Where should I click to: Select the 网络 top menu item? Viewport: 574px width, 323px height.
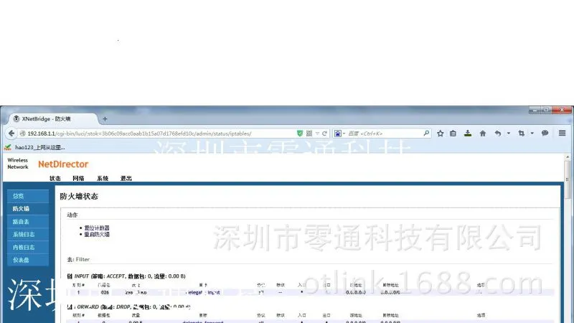point(78,178)
